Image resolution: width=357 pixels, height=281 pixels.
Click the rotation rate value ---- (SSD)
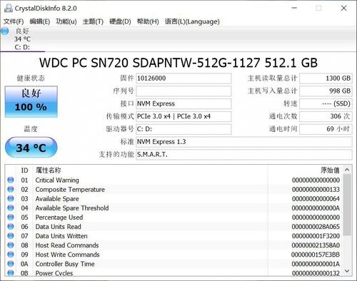326,103
